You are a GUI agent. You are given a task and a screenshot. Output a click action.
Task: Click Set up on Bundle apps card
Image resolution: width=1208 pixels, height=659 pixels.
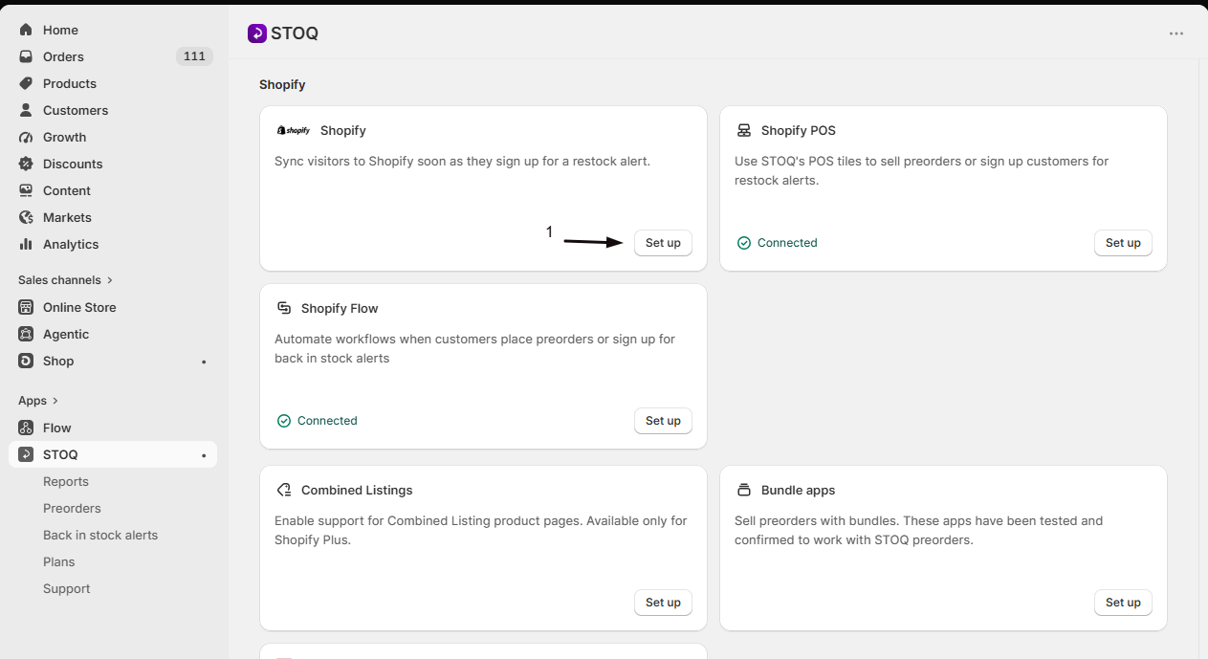click(x=1123, y=603)
